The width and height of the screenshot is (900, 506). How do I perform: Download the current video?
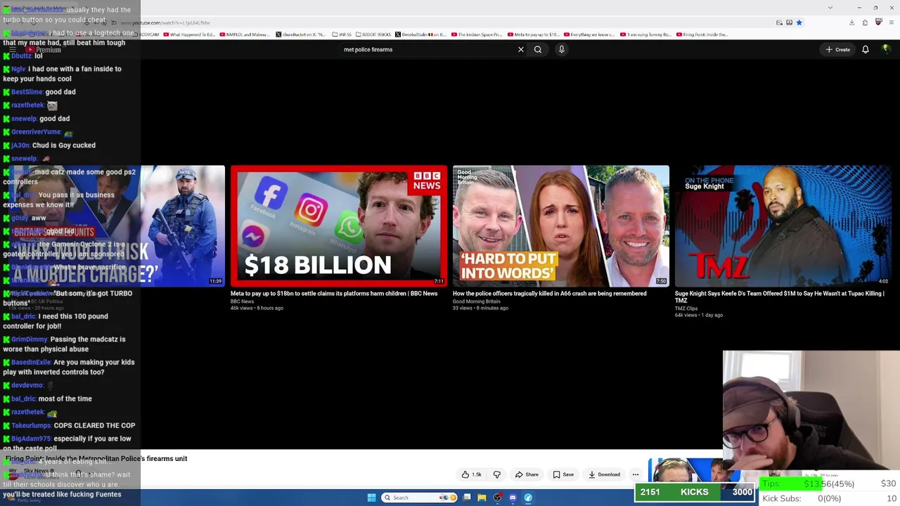pyautogui.click(x=604, y=474)
